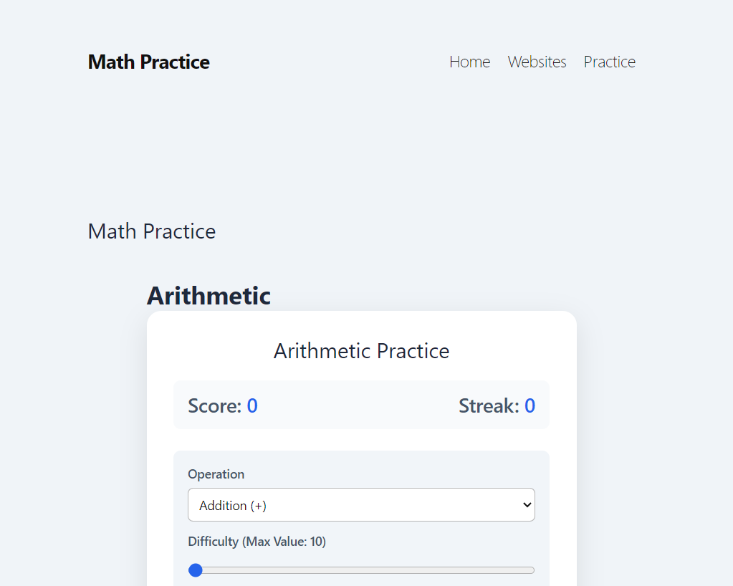Viewport: 733px width, 586px height.
Task: Click the bold Math Practice site logo
Action: click(x=148, y=62)
